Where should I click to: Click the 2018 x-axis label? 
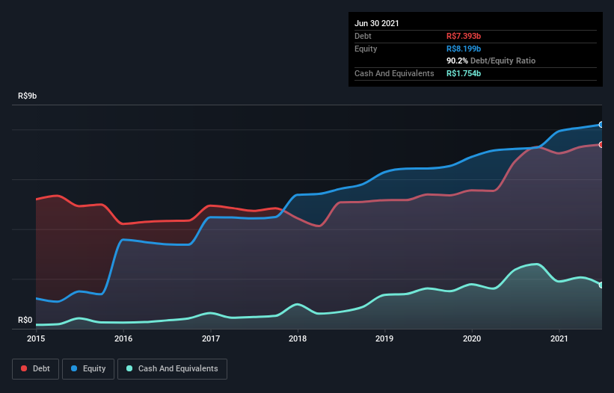[x=298, y=338]
